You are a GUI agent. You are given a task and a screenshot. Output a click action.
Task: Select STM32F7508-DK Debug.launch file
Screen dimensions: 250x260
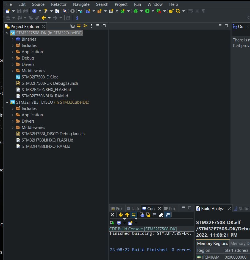[50, 83]
